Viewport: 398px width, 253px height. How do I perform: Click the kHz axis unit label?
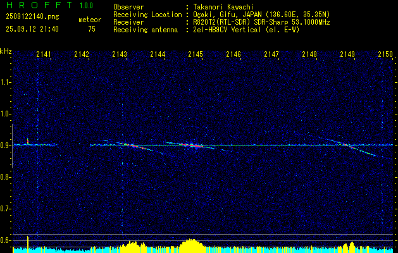tap(6, 51)
